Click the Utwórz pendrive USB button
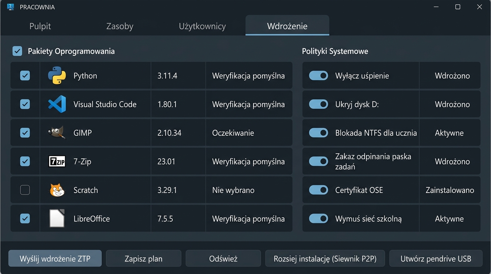The height and width of the screenshot is (274, 491). [436, 259]
